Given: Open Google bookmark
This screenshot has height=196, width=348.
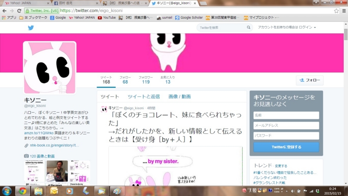Looking at the screenshot, I should pyautogui.click(x=58, y=17).
